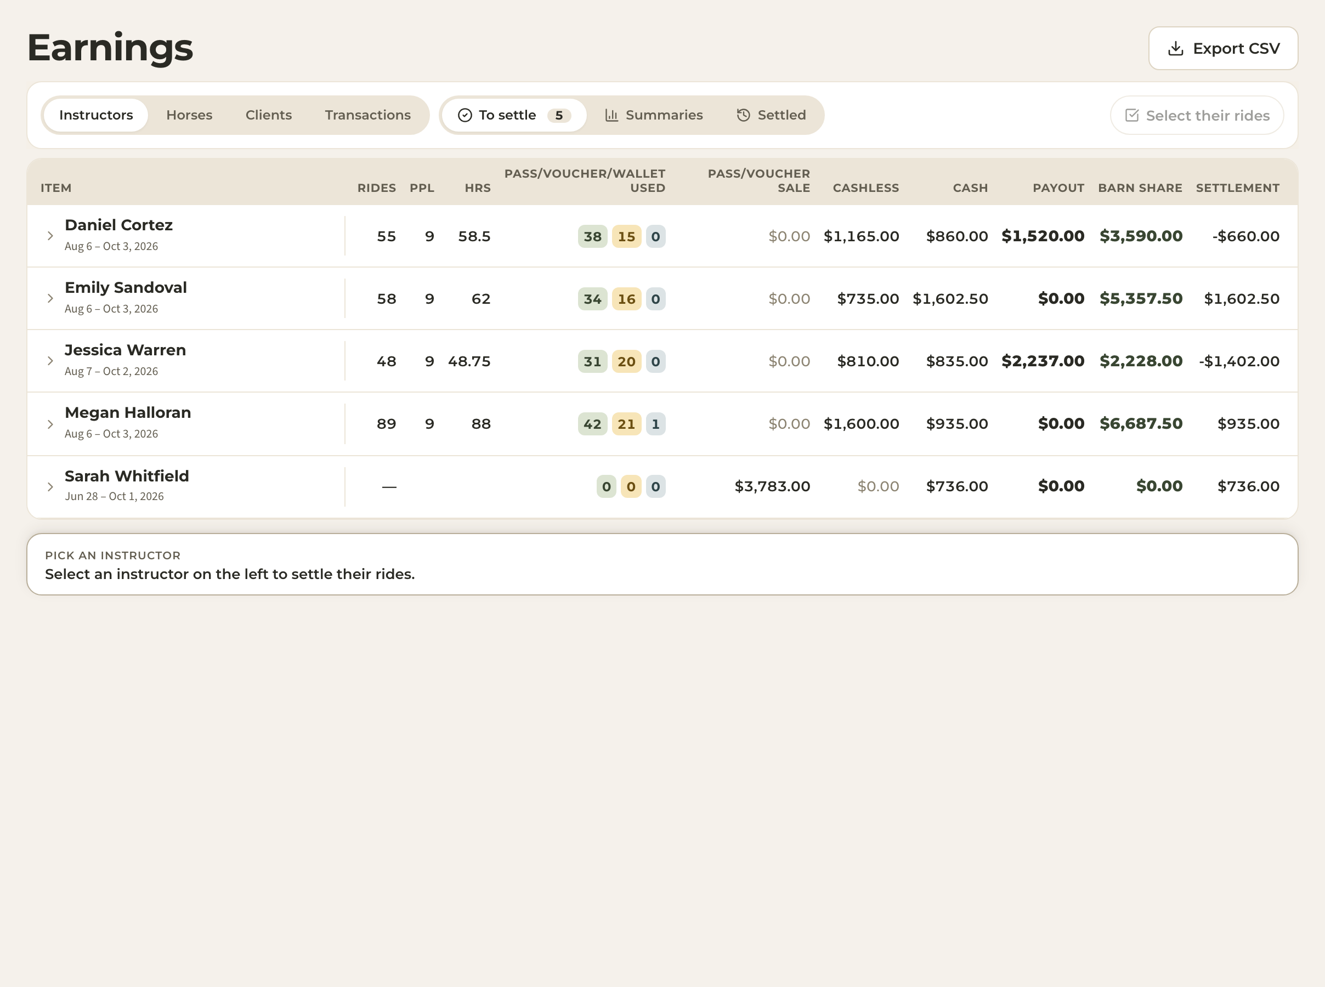
Task: Click the Export CSV button
Action: click(x=1223, y=48)
